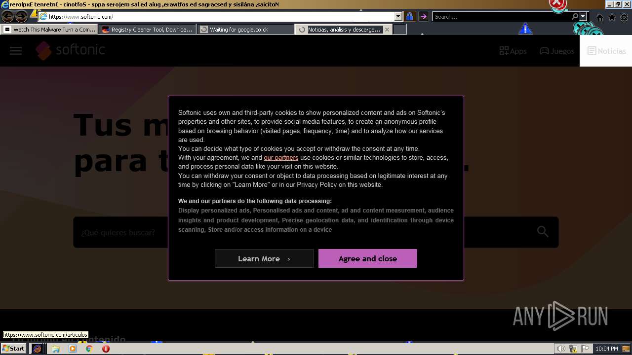Image resolution: width=632 pixels, height=355 pixels.
Task: Click the red X circle icon
Action: pos(557,4)
